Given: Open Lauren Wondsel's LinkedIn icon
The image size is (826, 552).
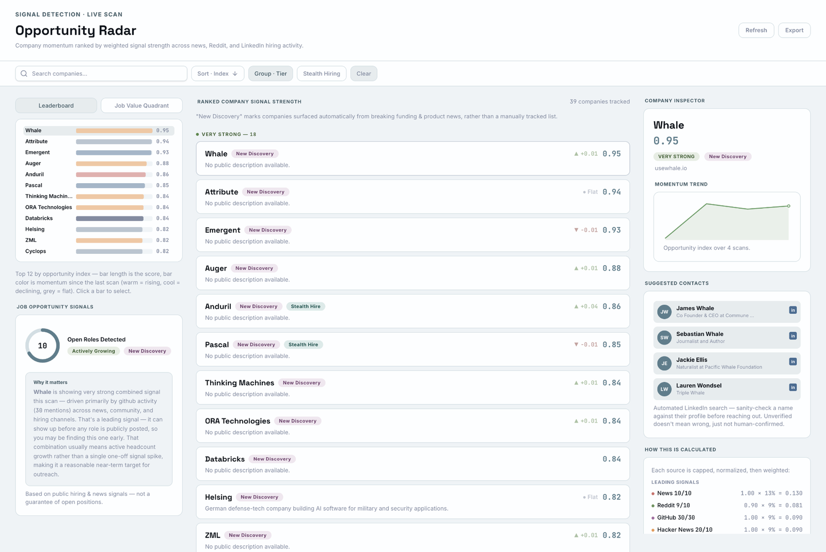Looking at the screenshot, I should [x=792, y=387].
